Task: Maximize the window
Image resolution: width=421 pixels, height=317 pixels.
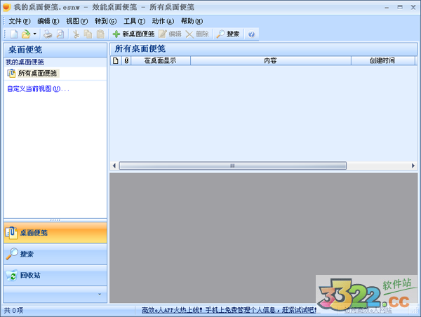Action: [x=400, y=8]
